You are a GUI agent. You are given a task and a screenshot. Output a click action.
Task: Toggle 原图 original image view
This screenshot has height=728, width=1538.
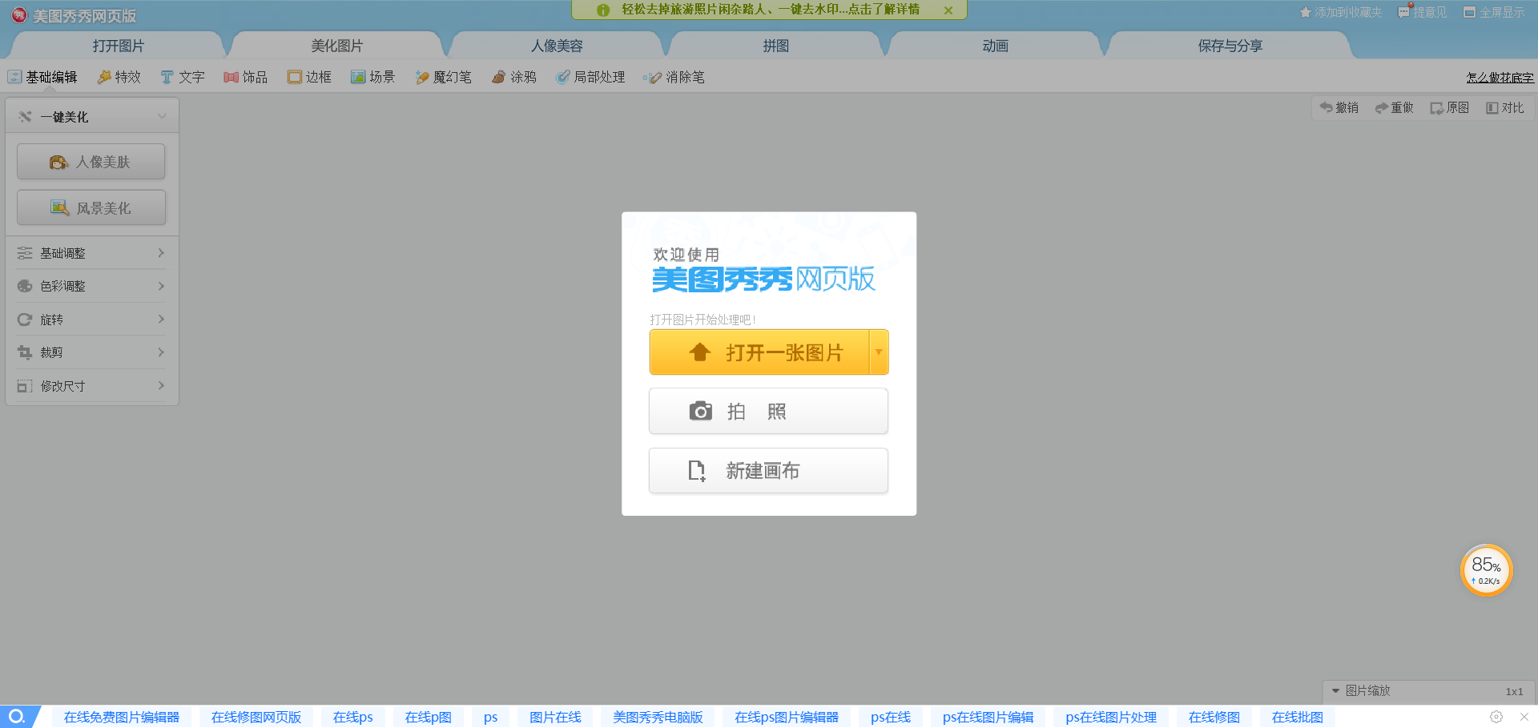click(x=1449, y=107)
